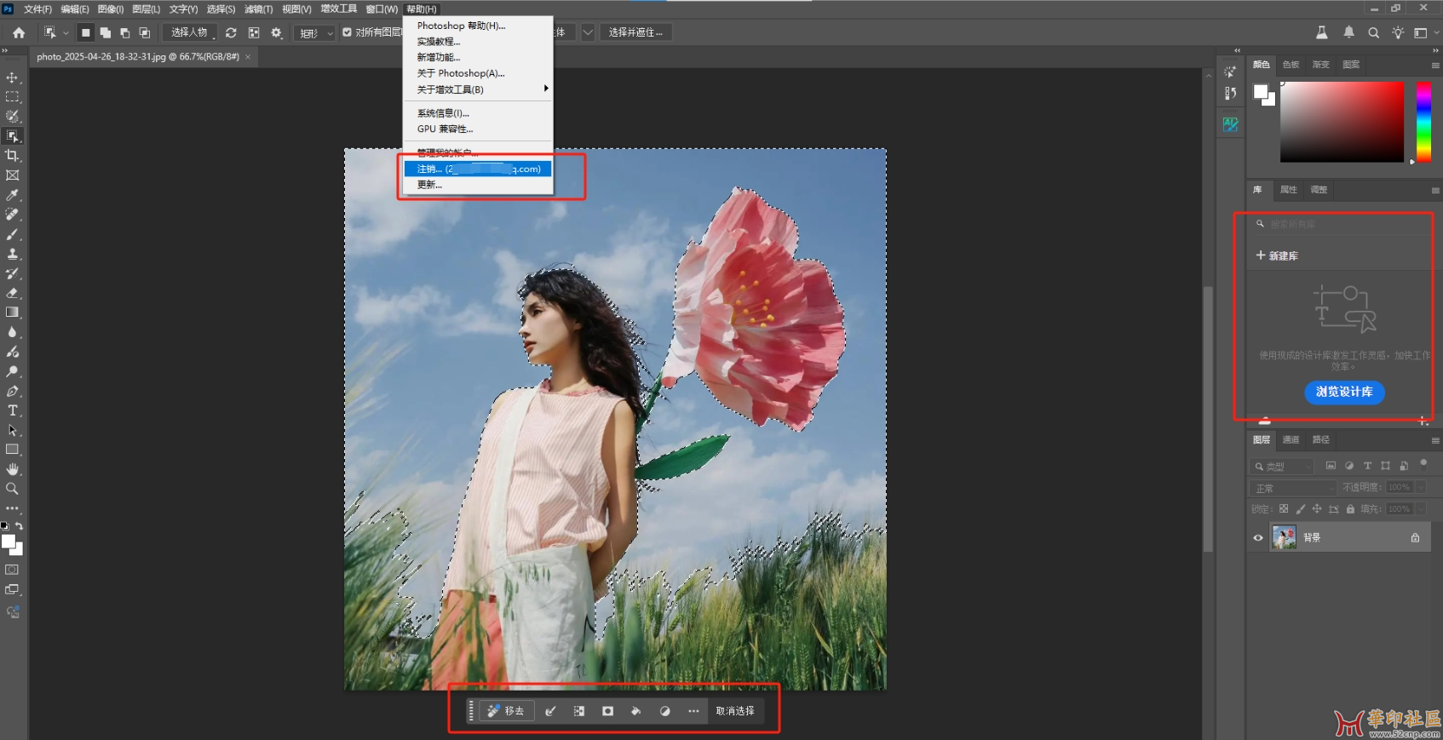Select the horizontal Type tool

pyautogui.click(x=12, y=410)
